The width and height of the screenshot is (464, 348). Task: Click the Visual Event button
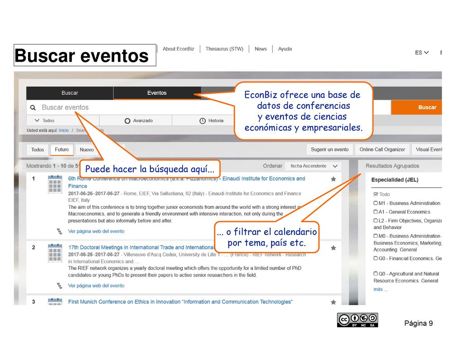[x=427, y=150]
